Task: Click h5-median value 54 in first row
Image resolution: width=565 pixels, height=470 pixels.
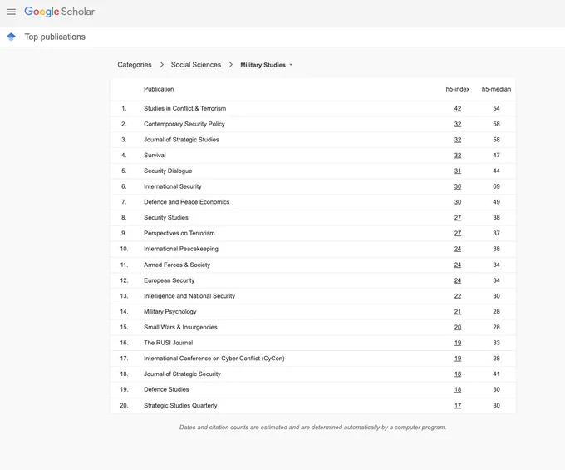Action: (x=496, y=109)
